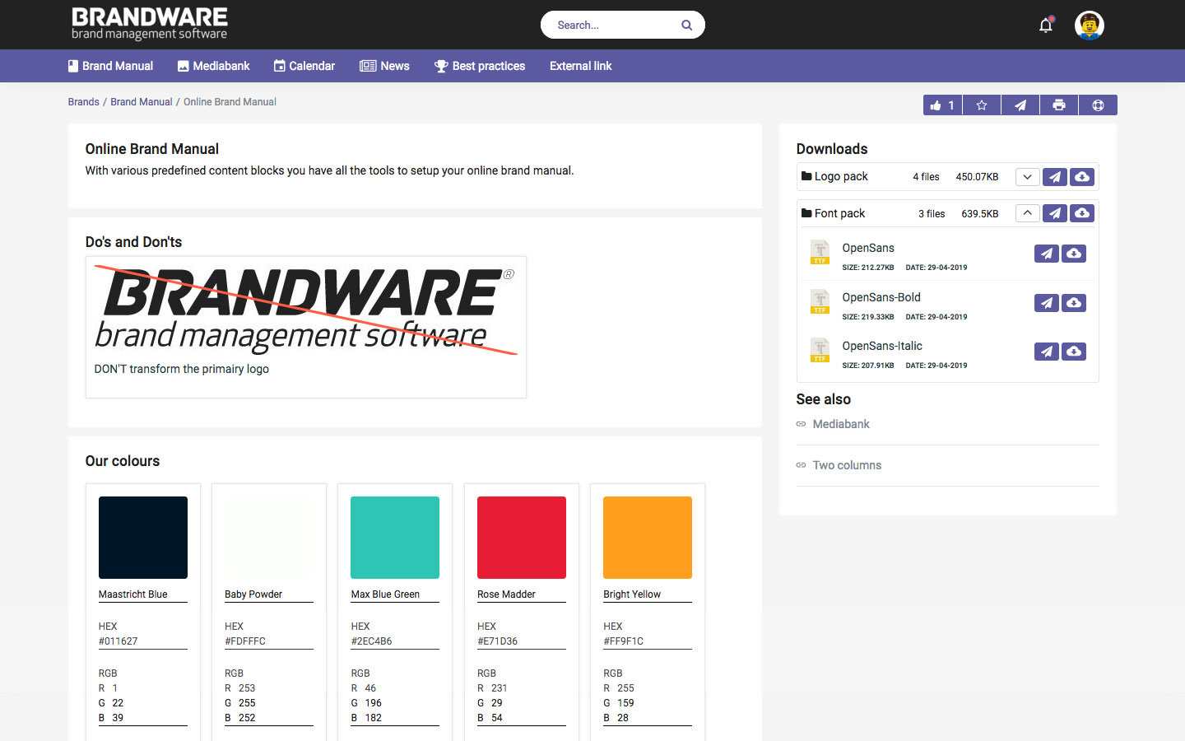Download the OpenSans-Bold file
The image size is (1185, 741).
tap(1074, 303)
